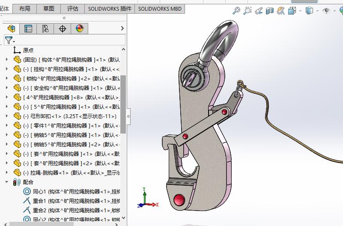
Task: Toggle Hide/Show Items eye icon
Action: pos(326,11)
